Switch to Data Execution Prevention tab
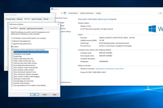The height and width of the screenshot is (108, 163). [35, 29]
